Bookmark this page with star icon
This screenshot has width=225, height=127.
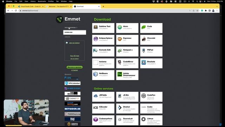tap(197, 11)
